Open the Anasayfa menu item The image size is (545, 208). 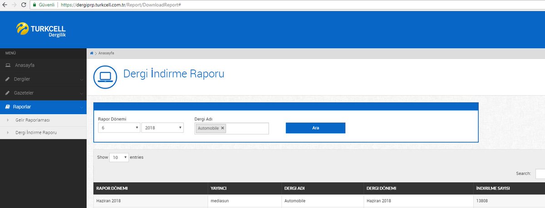[43, 65]
